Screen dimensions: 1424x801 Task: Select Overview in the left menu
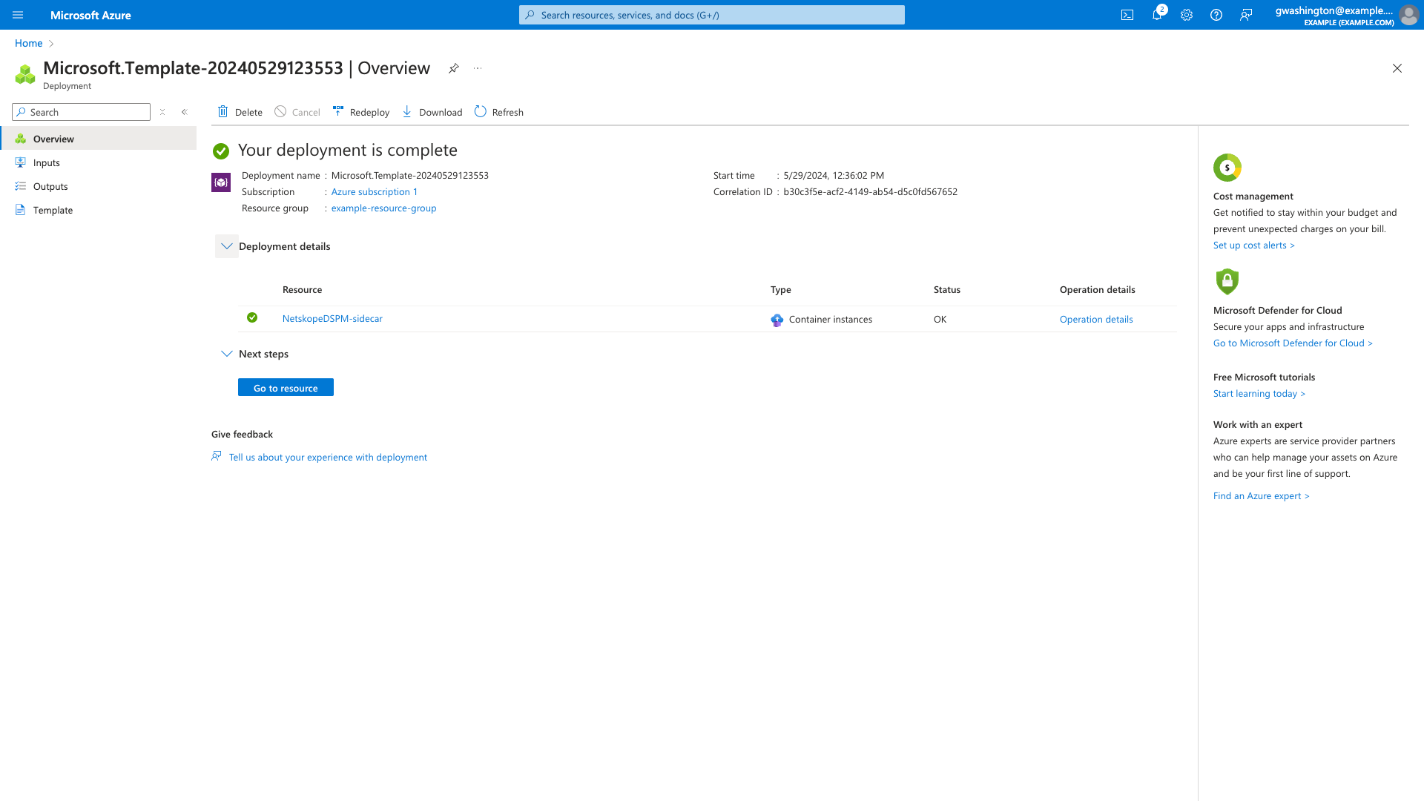pos(99,139)
